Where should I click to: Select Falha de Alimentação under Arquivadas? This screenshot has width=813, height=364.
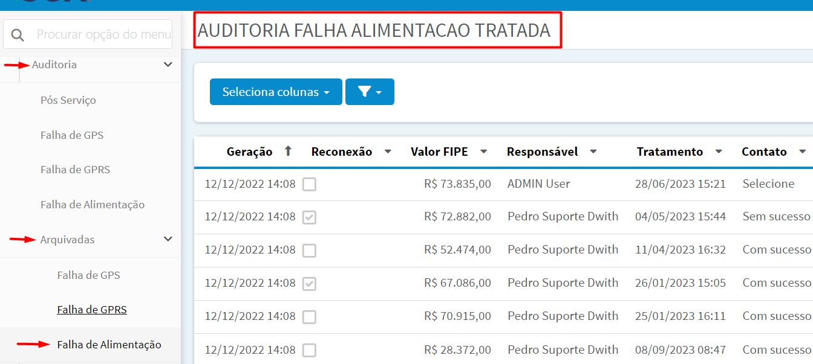click(x=109, y=345)
